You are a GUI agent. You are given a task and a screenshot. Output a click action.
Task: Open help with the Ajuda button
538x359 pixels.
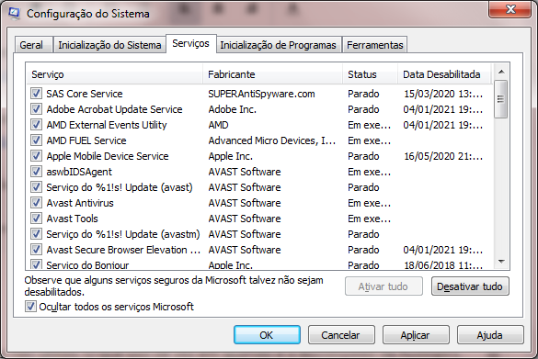[x=490, y=335]
